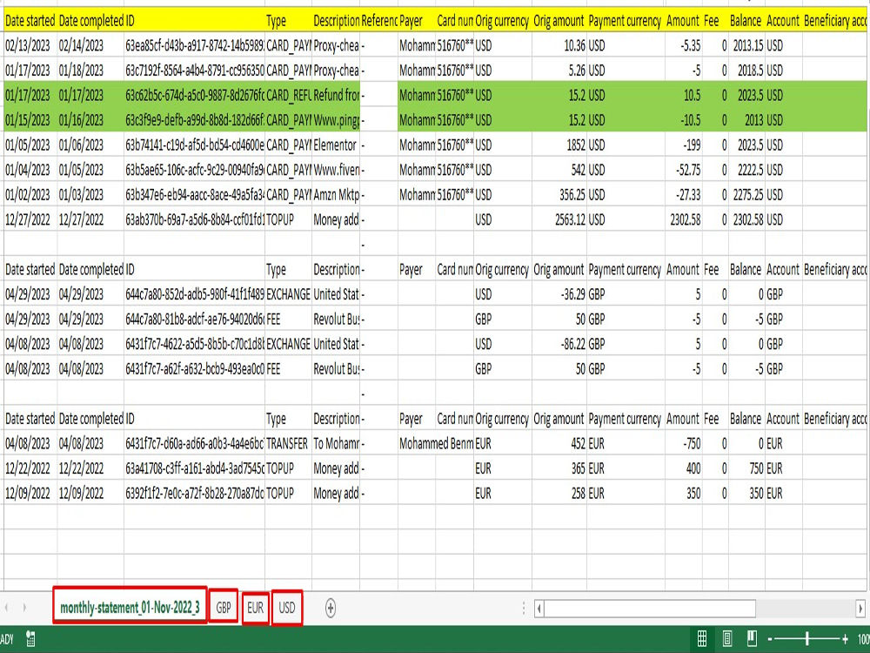Open Page Layout view

pyautogui.click(x=726, y=639)
